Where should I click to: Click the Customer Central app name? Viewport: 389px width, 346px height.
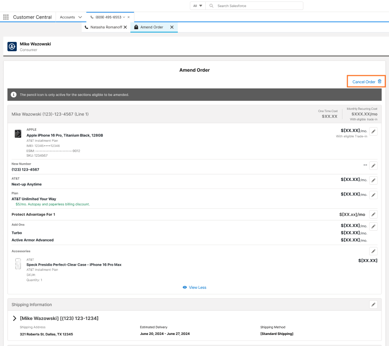click(x=33, y=17)
